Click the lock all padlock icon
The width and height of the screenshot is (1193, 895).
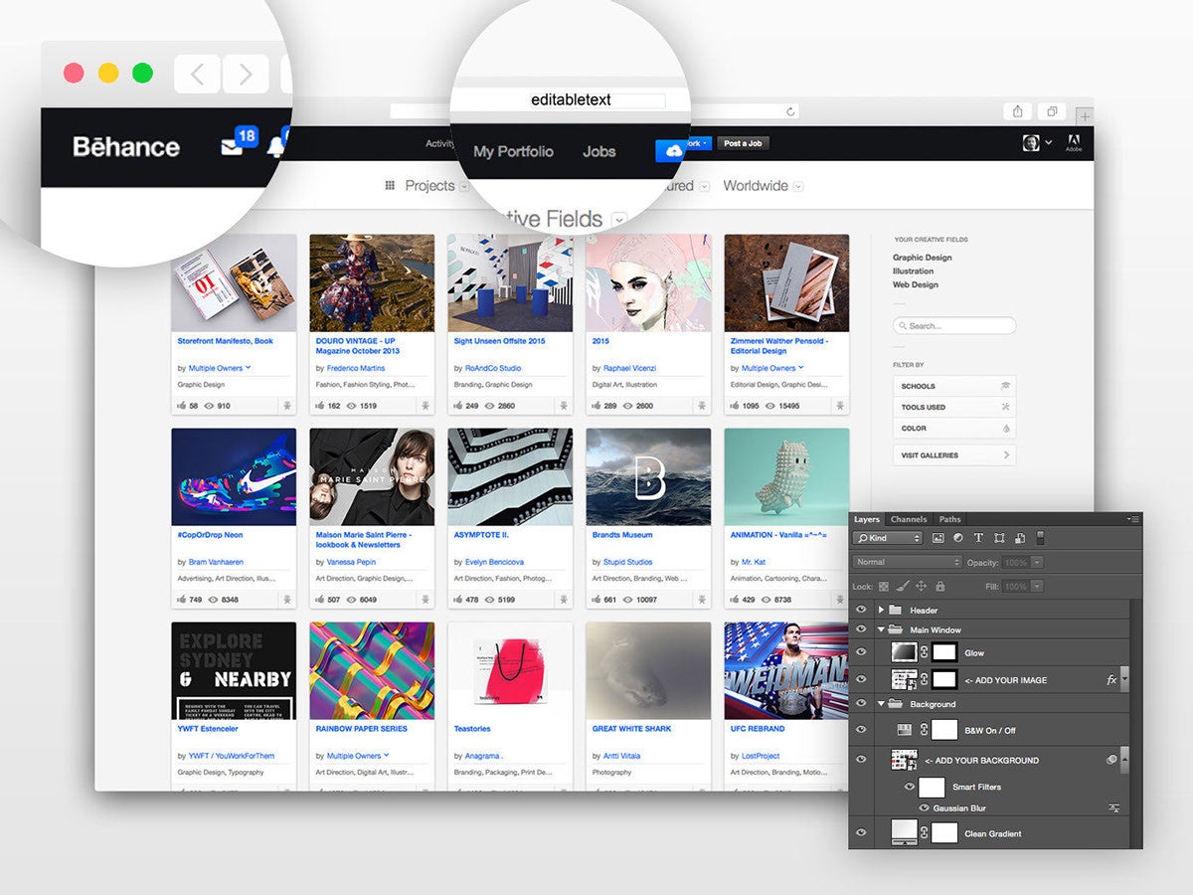(x=941, y=587)
